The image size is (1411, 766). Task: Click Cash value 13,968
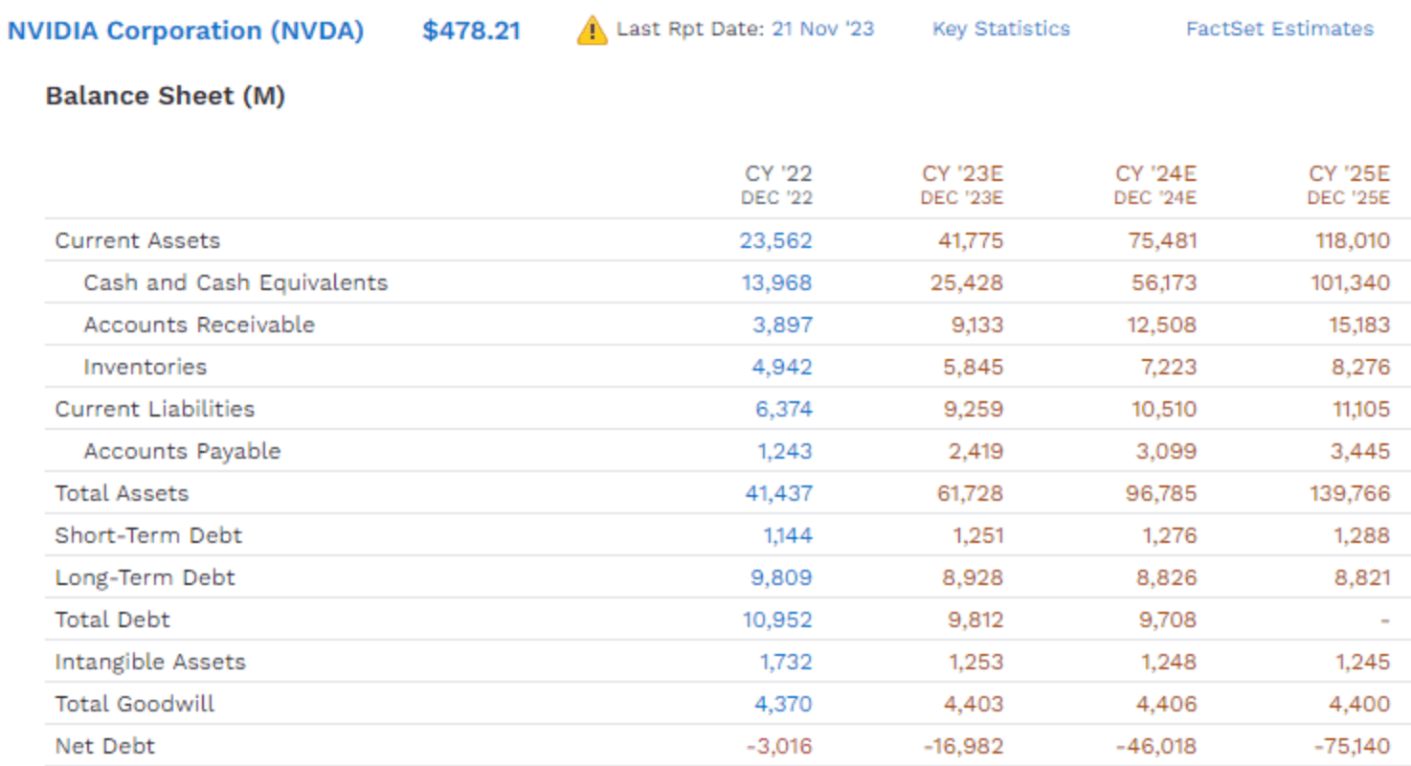pos(776,282)
